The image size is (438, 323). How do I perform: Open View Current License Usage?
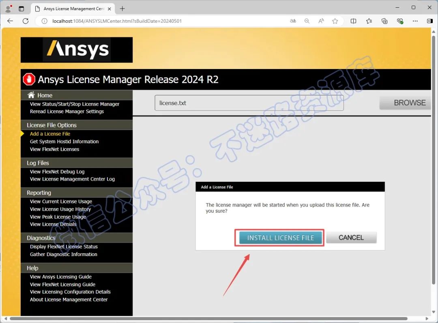point(61,201)
